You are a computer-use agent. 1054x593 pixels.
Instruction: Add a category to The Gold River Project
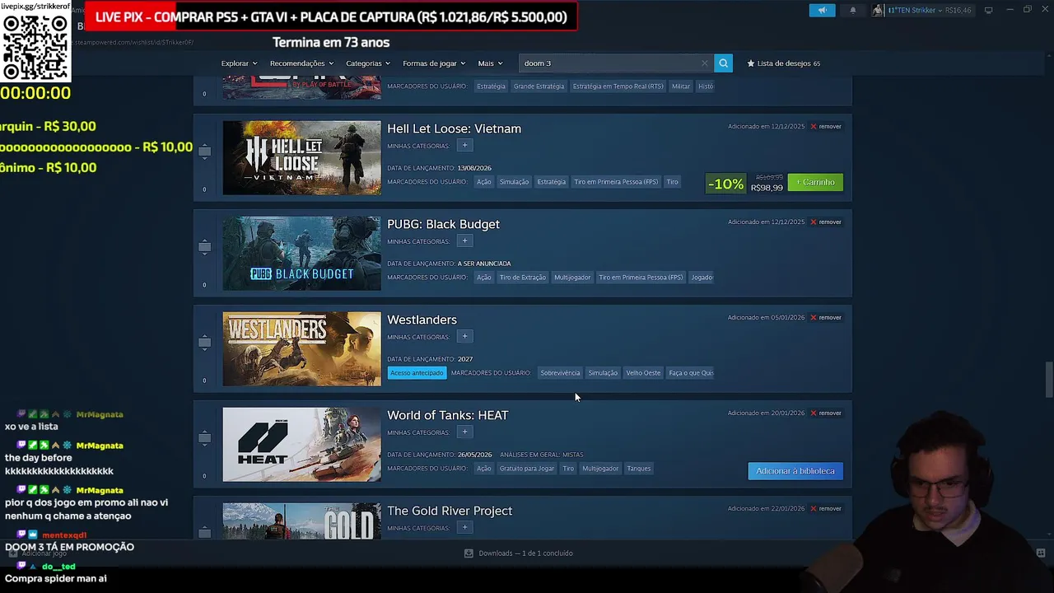[464, 528]
